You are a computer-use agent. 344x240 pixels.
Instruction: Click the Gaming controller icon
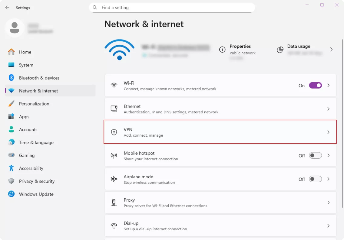click(x=12, y=155)
